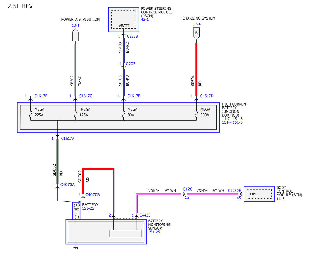Screen dimensions: 335x259
Task: Click connector C1617D label
Action: click(x=207, y=96)
